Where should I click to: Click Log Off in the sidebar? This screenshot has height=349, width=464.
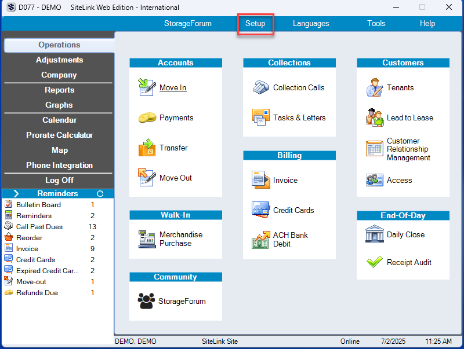click(x=60, y=180)
